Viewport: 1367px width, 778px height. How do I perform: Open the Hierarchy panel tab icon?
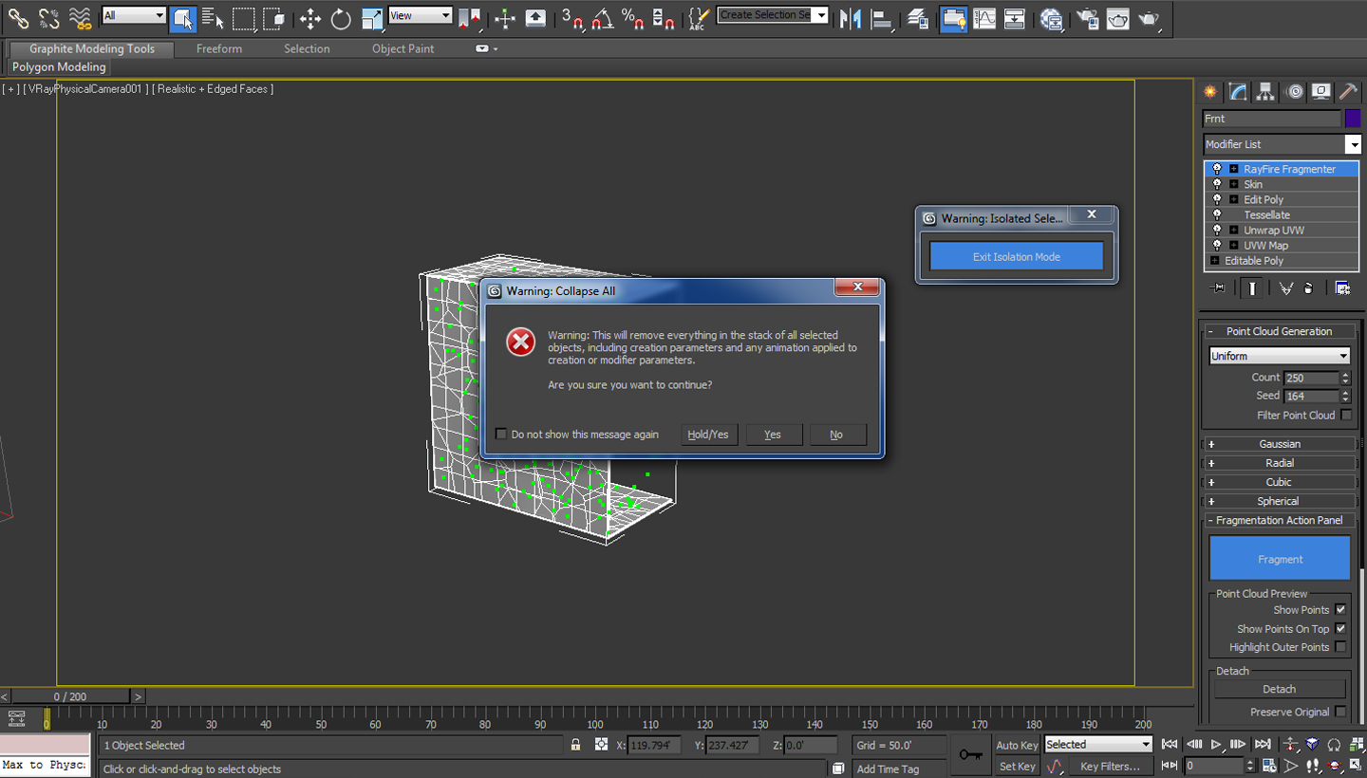pos(1265,91)
